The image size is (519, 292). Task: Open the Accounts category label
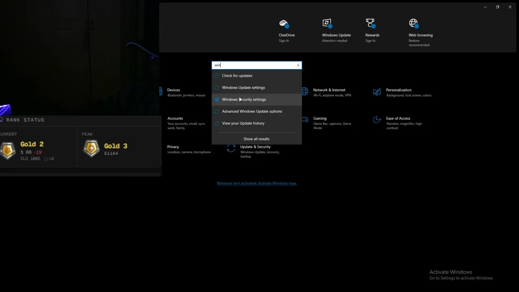coord(175,118)
